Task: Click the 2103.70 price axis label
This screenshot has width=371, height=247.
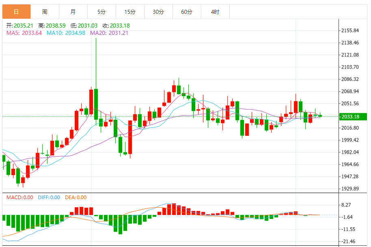Action: pyautogui.click(x=350, y=67)
